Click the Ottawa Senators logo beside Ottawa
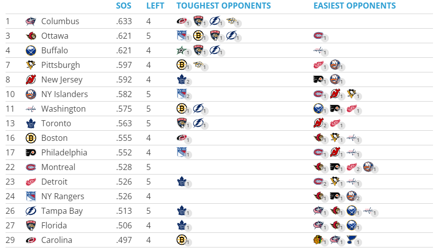Screen dimensions: 434x250 tap(31, 36)
